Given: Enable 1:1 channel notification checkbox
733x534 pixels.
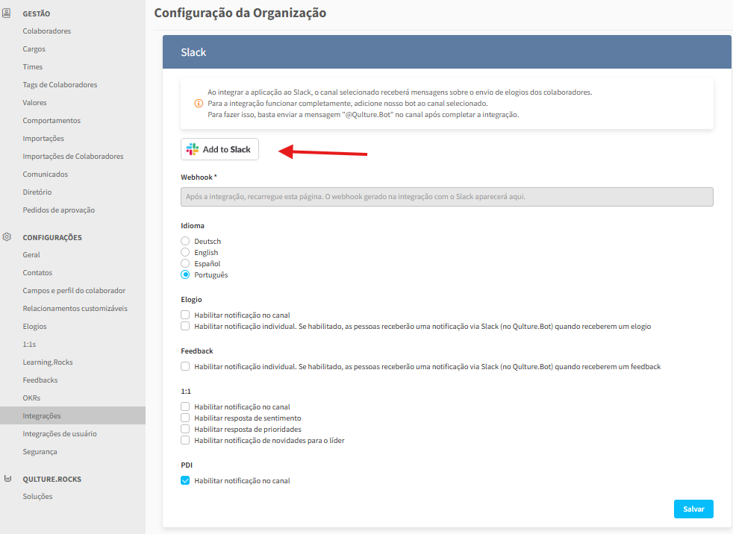Looking at the screenshot, I should (185, 406).
